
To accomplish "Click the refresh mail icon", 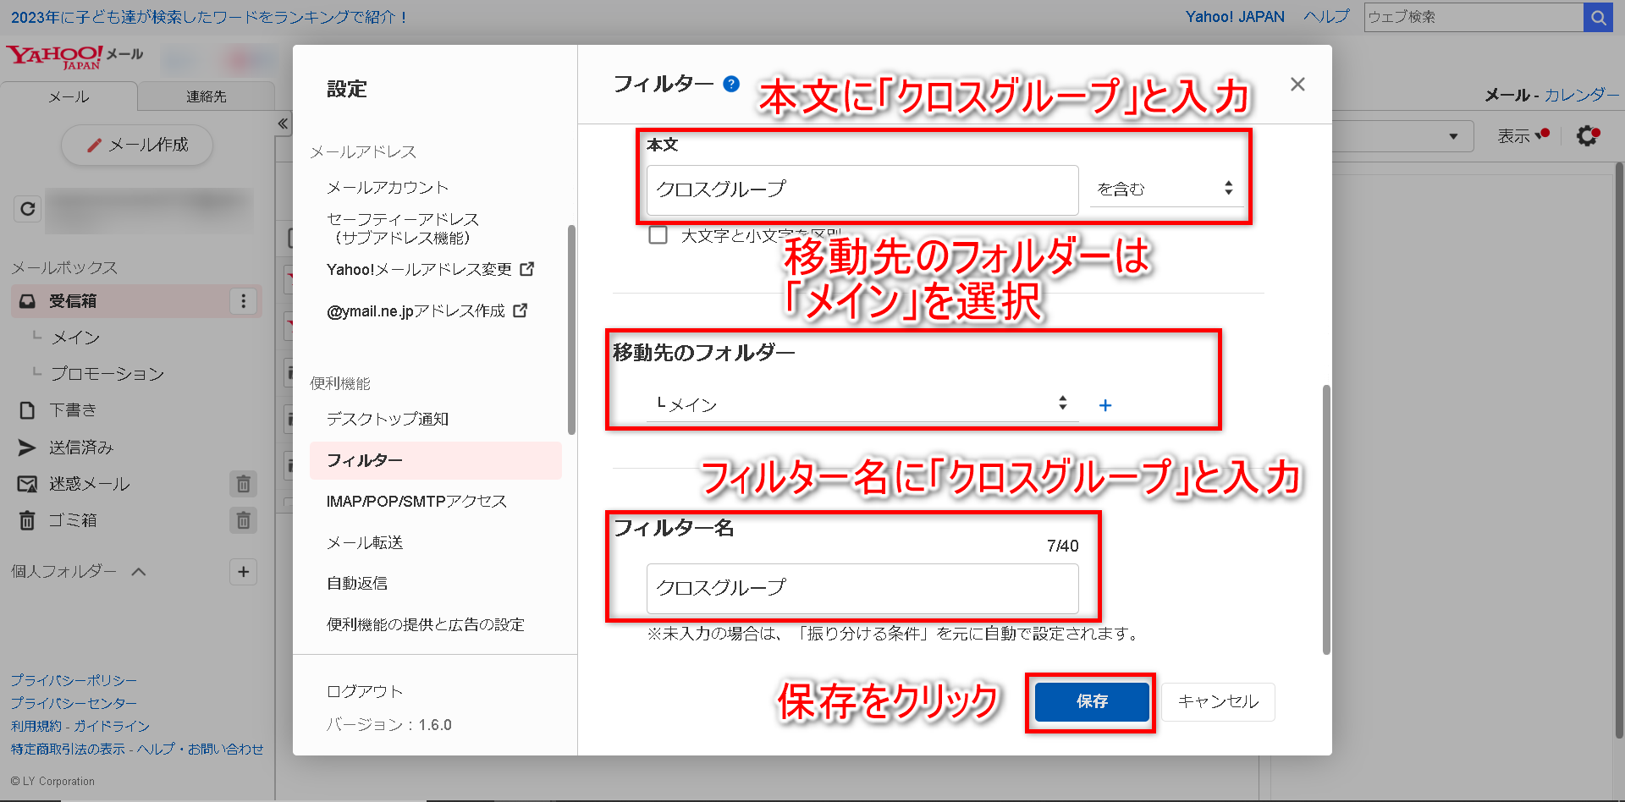I will [27, 208].
